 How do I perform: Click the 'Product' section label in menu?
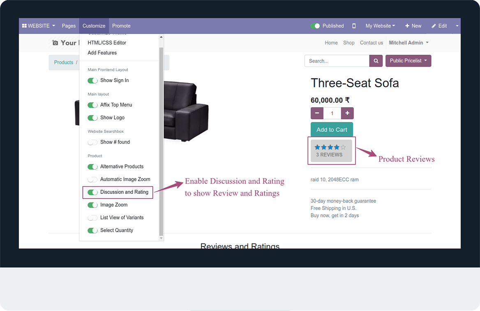95,156
